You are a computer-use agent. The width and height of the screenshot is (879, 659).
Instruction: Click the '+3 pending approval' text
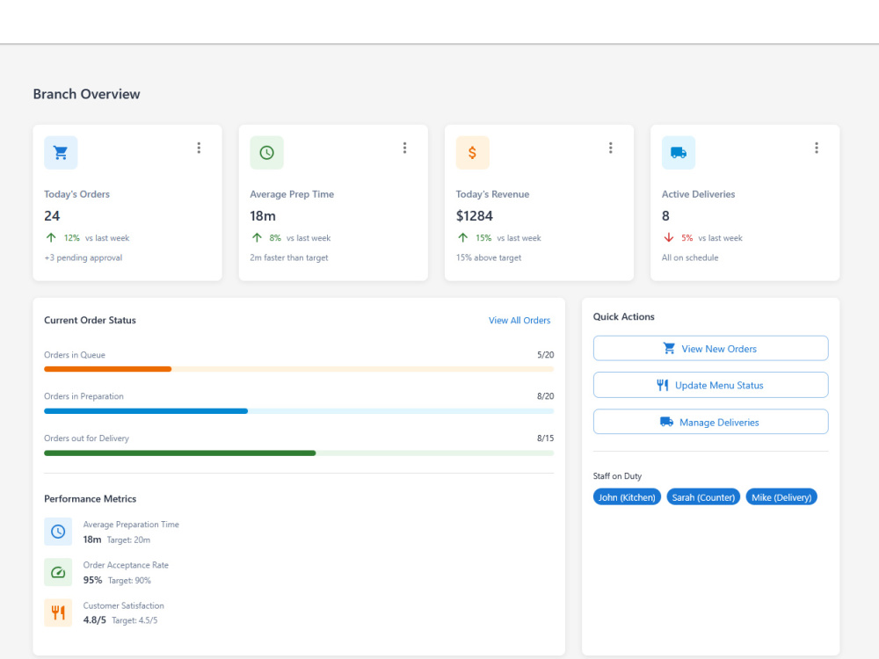tap(83, 257)
